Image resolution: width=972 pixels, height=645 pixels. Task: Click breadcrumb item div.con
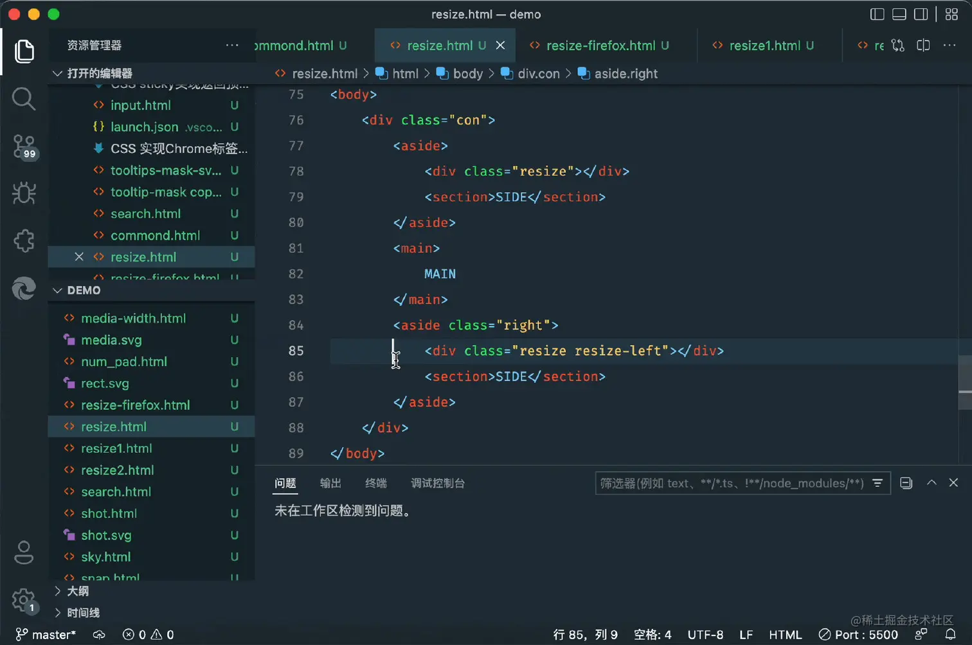coord(531,74)
